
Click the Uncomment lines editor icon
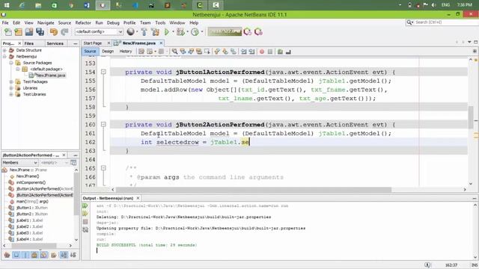(288, 52)
